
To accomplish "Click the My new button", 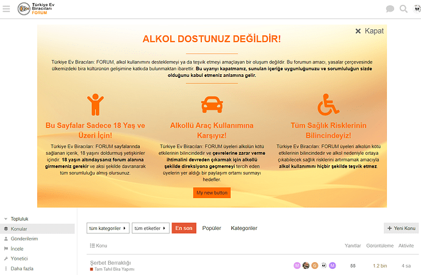I will (212, 193).
